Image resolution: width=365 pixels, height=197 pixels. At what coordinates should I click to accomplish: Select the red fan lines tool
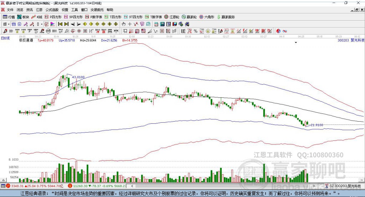tap(131, 31)
